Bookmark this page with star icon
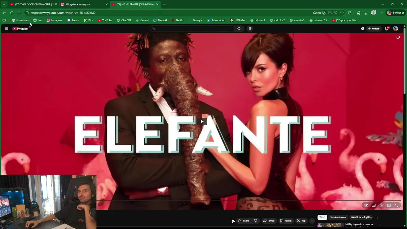Image resolution: width=407 pixels, height=229 pixels. [x=342, y=13]
